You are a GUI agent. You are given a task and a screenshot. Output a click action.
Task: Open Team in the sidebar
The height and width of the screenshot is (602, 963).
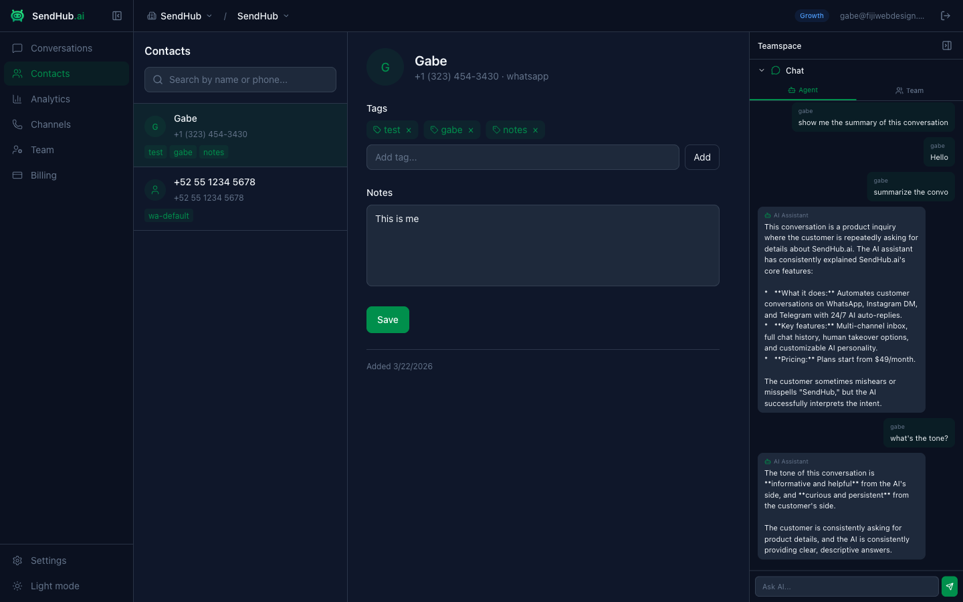66,150
